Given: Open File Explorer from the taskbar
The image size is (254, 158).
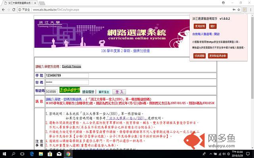Looking at the screenshot, I should pos(41,154).
